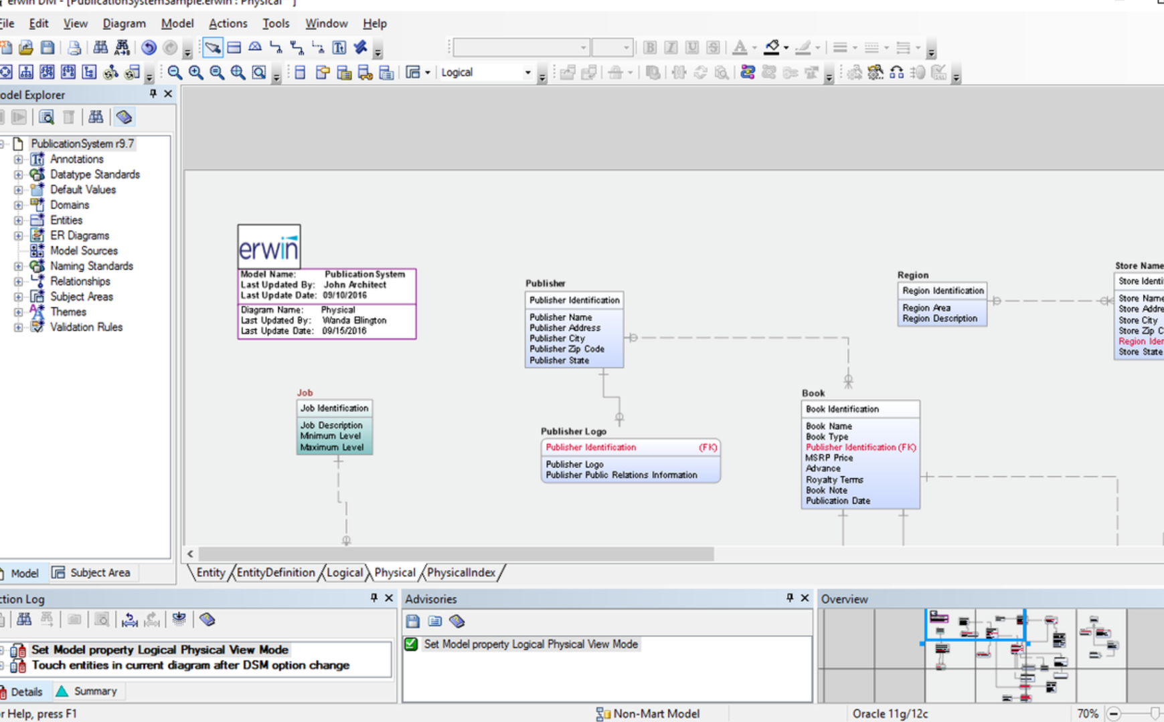The image size is (1164, 722).
Task: Expand the Annotations tree node
Action: tap(19, 159)
